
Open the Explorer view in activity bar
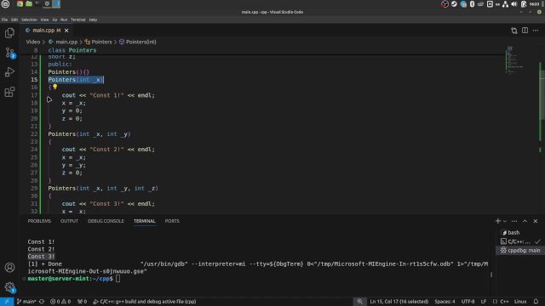click(x=9, y=33)
